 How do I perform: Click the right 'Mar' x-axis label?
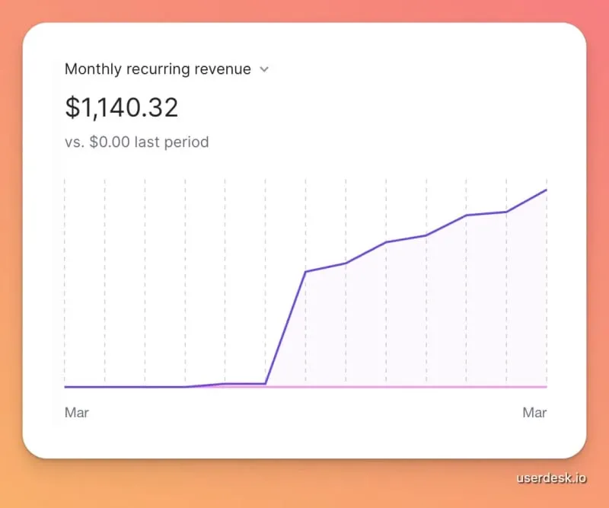point(534,413)
